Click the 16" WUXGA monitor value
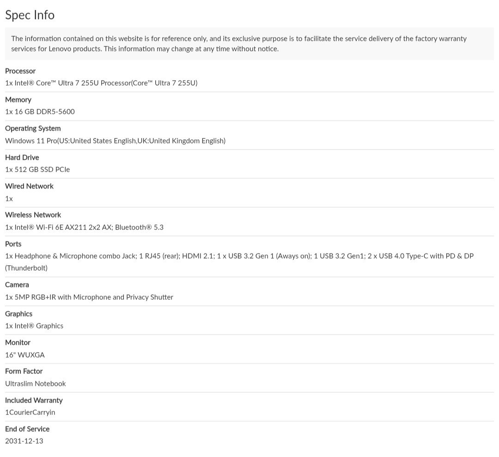 click(x=25, y=355)
